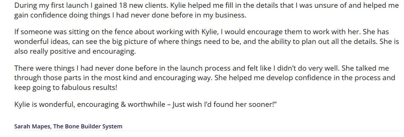The width and height of the screenshot is (404, 137).
Task: Click the paragraph starting "There were things I had"
Action: (204, 78)
